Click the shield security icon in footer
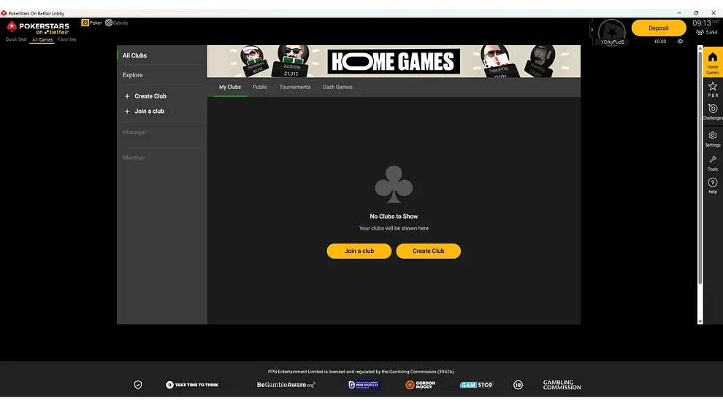723x406 pixels. coord(138,385)
